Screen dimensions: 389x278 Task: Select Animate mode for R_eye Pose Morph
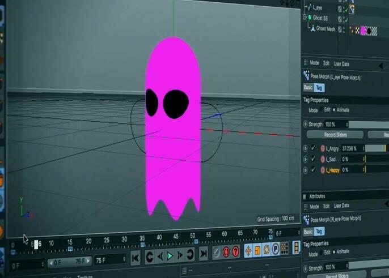(x=334, y=252)
